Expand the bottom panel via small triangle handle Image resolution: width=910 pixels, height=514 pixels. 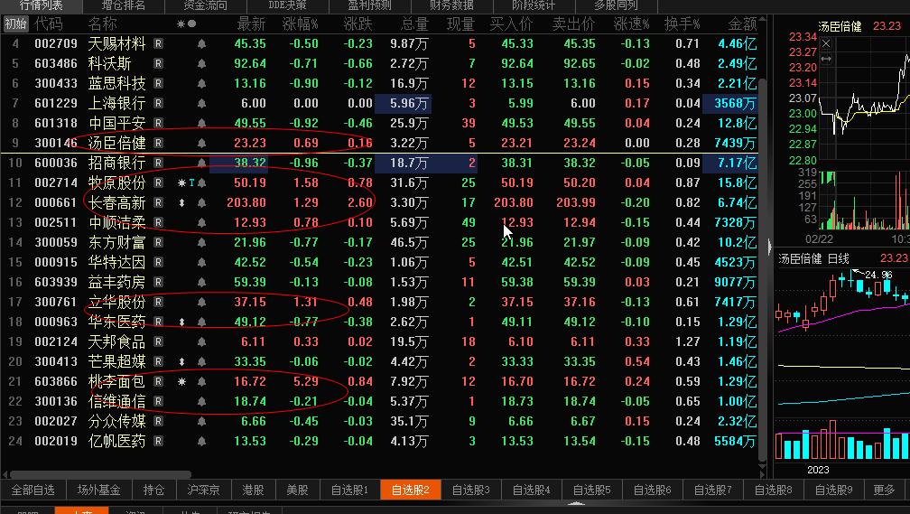click(576, 504)
